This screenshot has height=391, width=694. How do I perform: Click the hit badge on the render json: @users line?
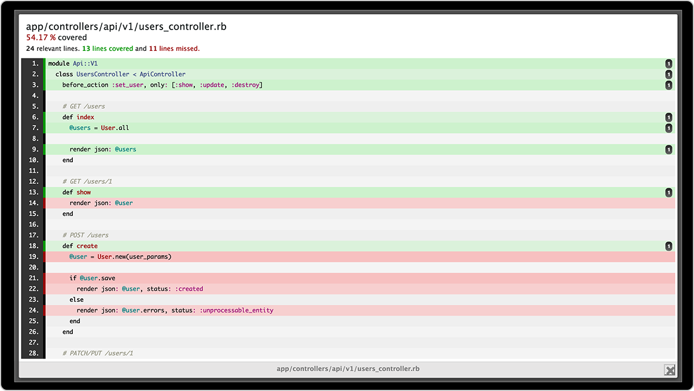669,149
